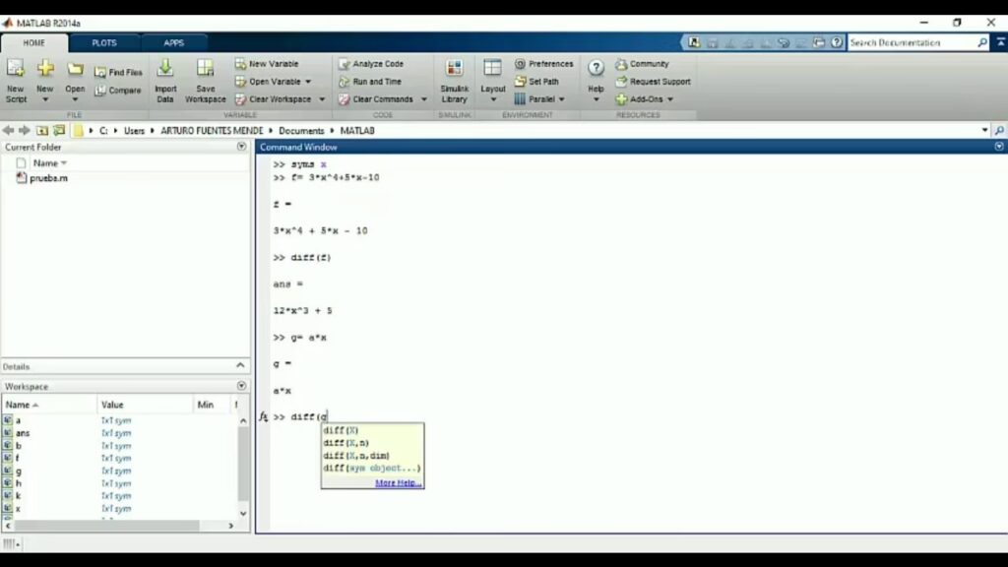Click the More Help link

[398, 483]
